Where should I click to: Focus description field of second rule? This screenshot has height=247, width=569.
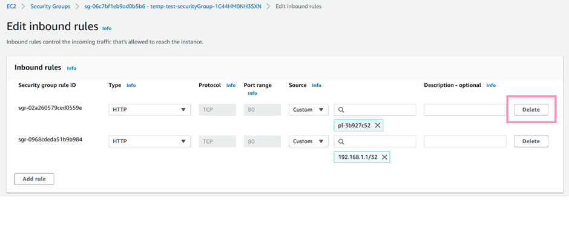(465, 141)
